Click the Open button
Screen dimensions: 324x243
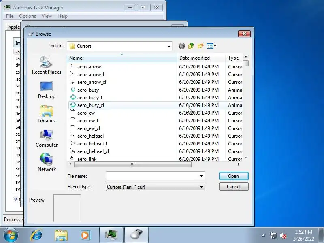[x=234, y=176]
